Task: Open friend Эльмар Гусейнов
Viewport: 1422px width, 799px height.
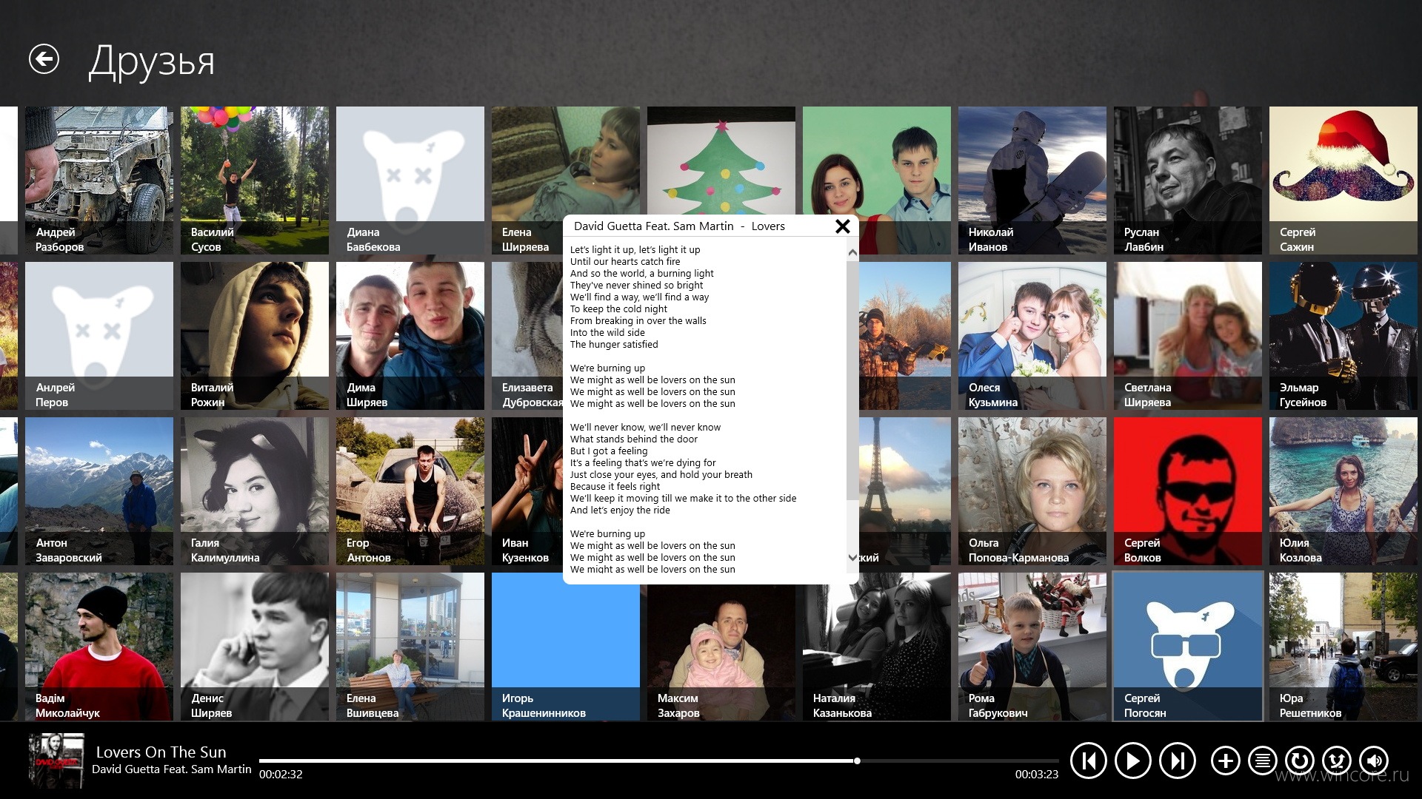Action: click(1343, 336)
